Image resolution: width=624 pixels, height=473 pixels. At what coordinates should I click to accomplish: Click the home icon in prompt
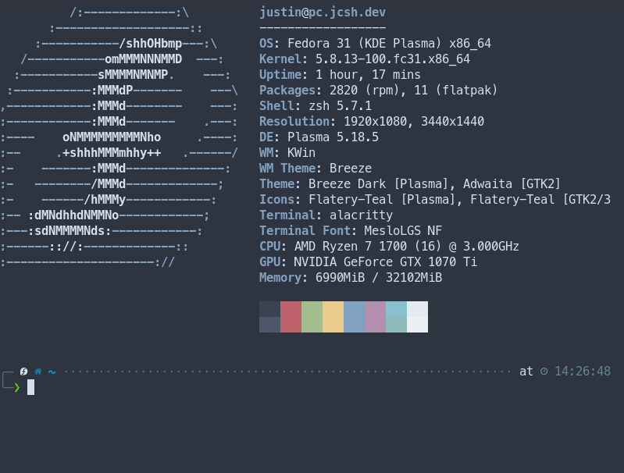point(37,372)
